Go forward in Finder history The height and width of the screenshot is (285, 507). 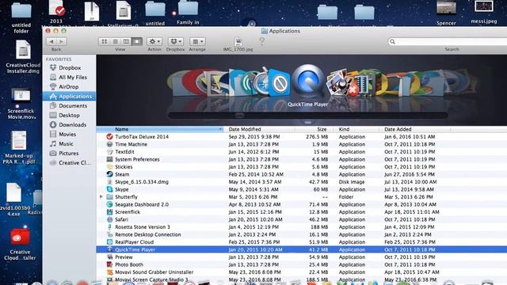(62, 41)
